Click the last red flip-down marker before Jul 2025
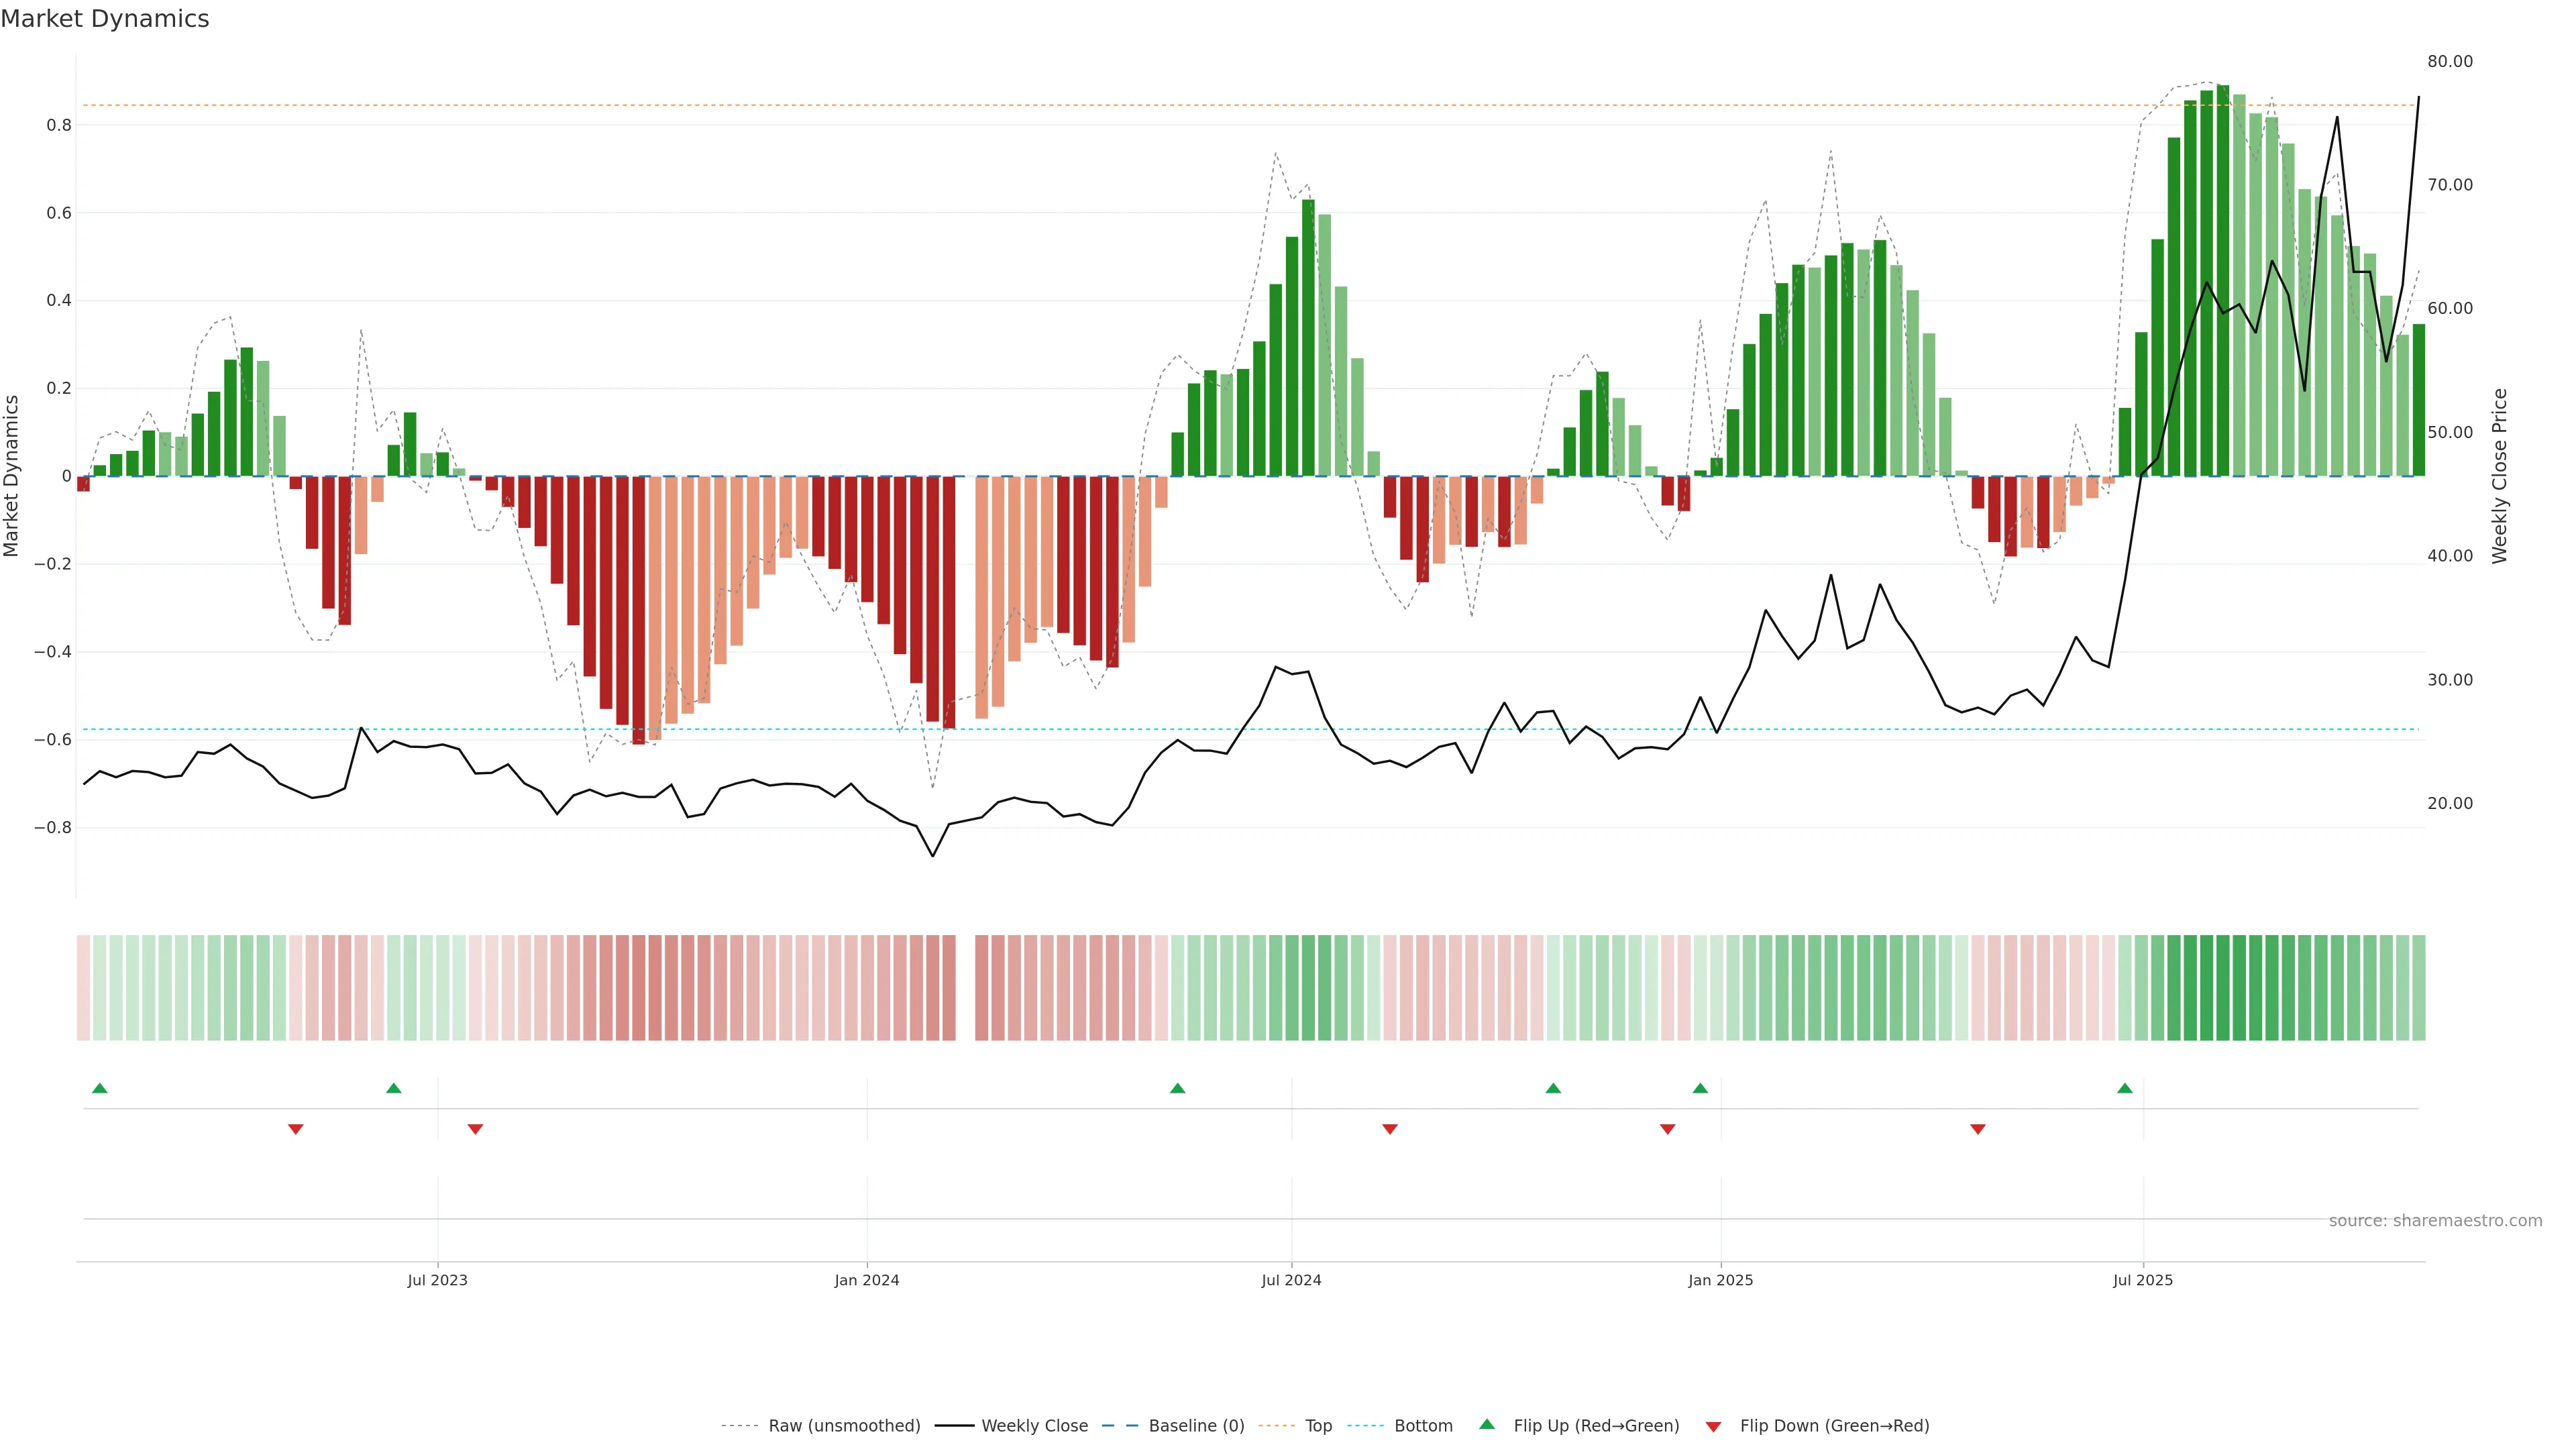 pyautogui.click(x=1977, y=1129)
